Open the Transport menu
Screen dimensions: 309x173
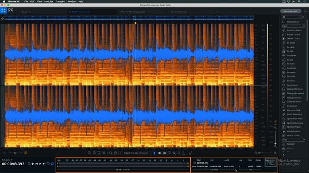60,1
